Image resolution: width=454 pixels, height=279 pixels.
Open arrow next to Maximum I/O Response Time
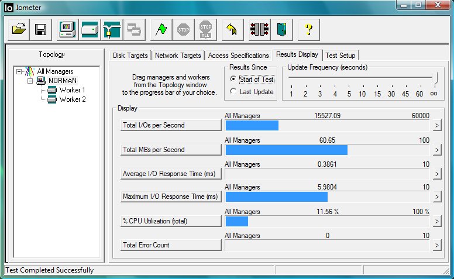437,197
